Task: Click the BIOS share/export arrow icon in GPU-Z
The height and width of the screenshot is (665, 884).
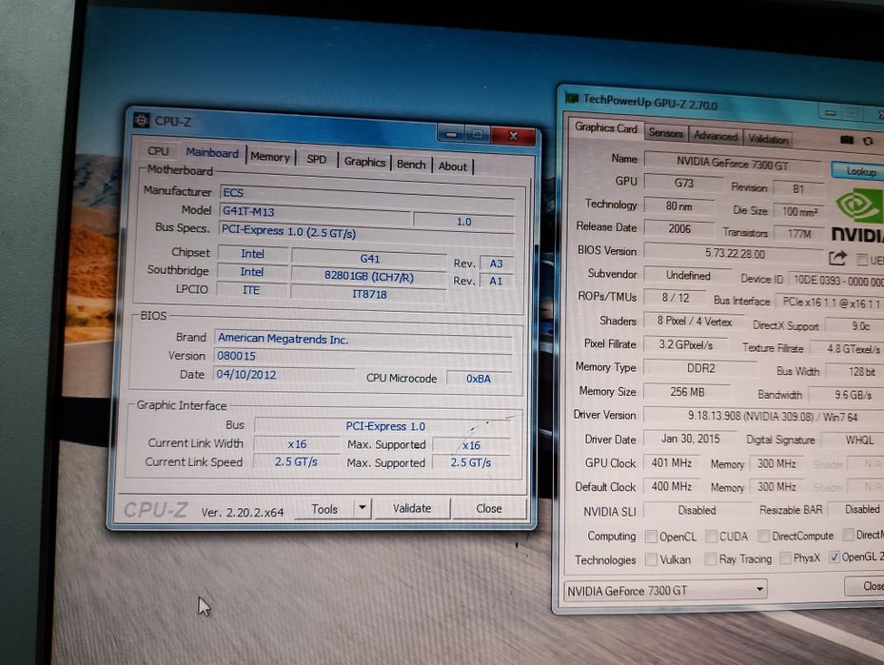Action: coord(837,258)
